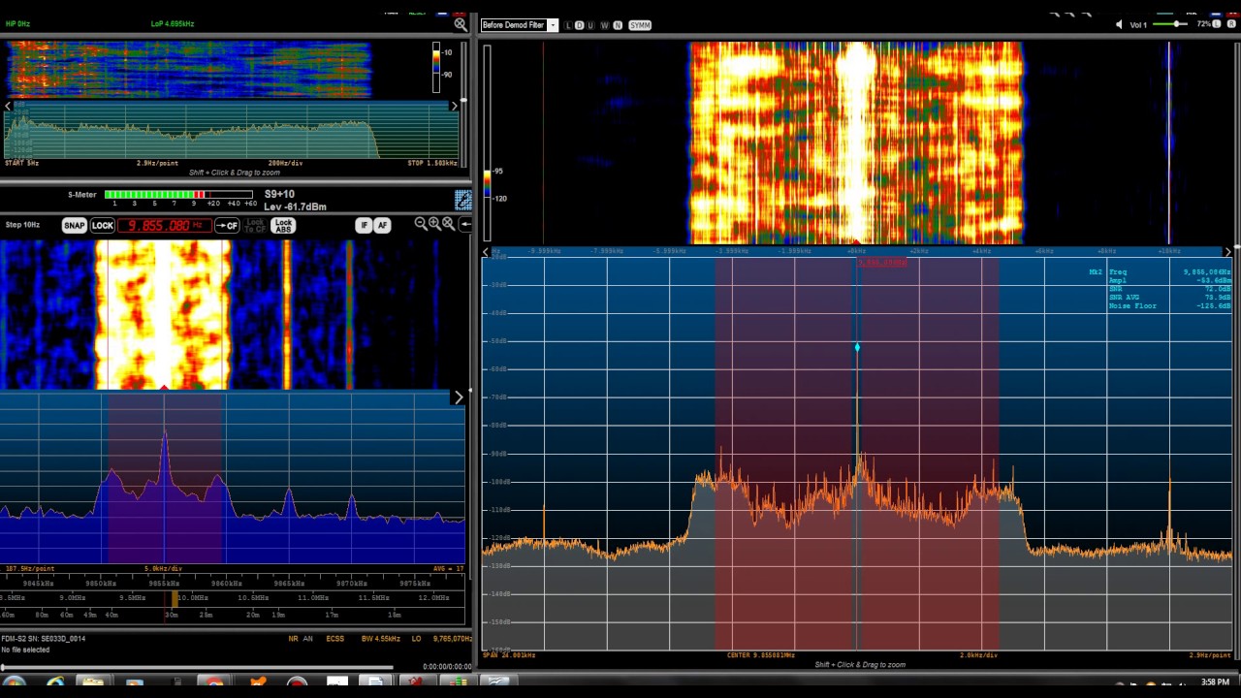Open the Before Demod Filter dropdown
Viewport: 1241px width, 698px height.
553,25
